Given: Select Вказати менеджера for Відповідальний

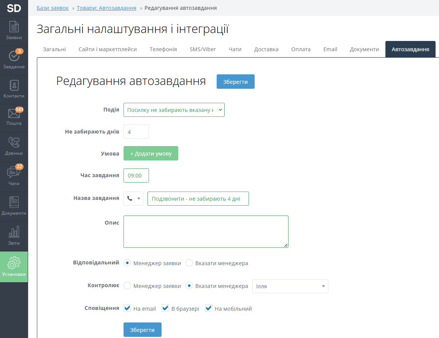Looking at the screenshot, I should 189,263.
